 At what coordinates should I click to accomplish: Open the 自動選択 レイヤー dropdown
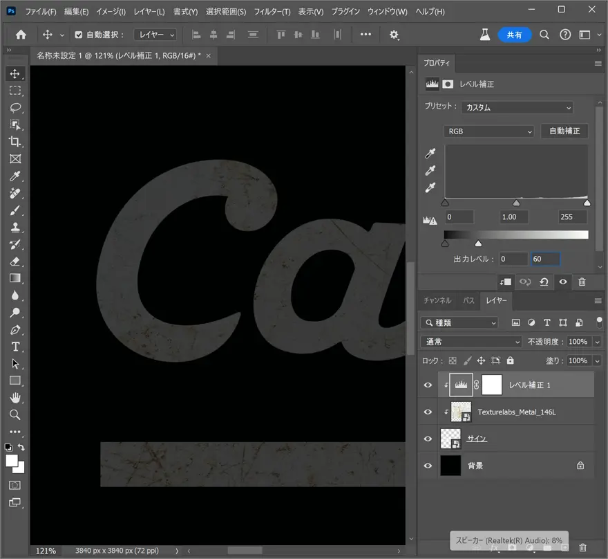pos(155,35)
